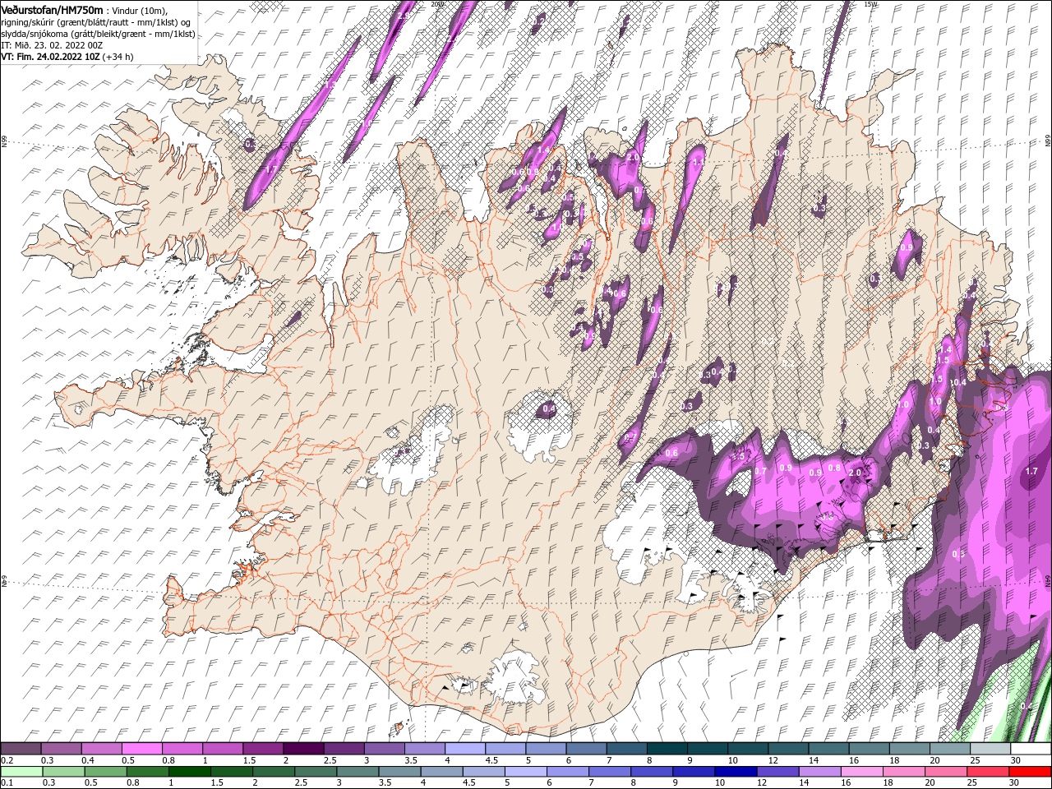Image resolution: width=1052 pixels, height=789 pixels.
Task: Click the '0.4' label on the snow legend
Action: point(88,760)
